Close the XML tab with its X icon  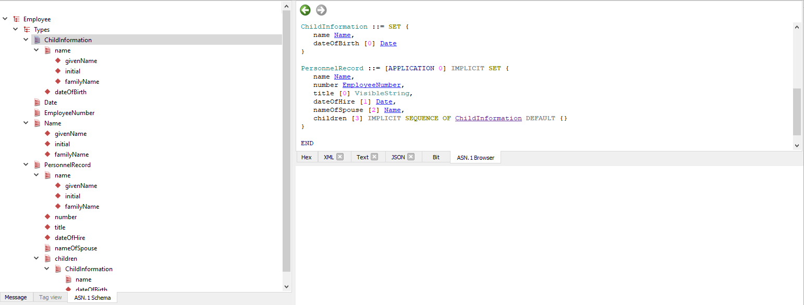coord(340,157)
